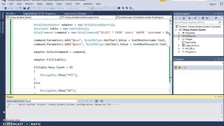Expand the Login_Form.cs node

tap(179, 45)
